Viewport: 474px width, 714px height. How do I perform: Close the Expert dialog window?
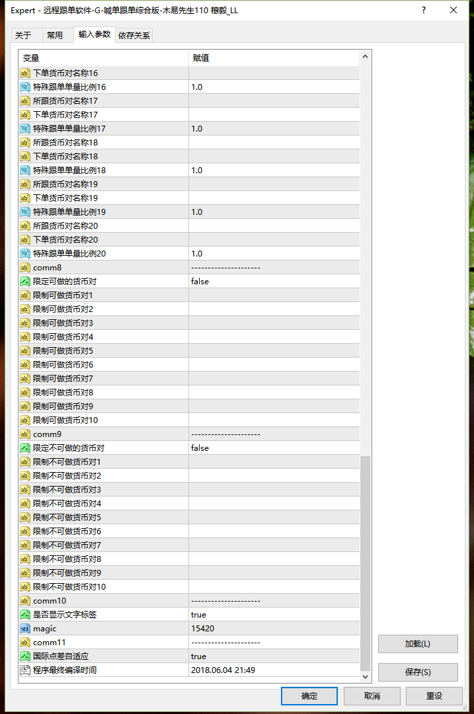(x=454, y=10)
